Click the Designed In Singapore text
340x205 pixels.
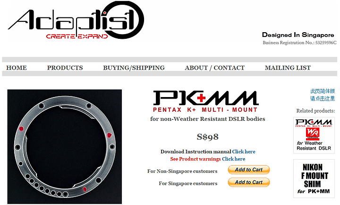[x=298, y=35]
